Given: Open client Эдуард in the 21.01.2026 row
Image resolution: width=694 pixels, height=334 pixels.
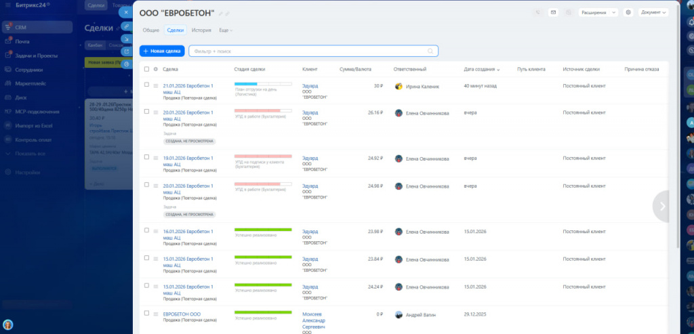Looking at the screenshot, I should tap(310, 86).
